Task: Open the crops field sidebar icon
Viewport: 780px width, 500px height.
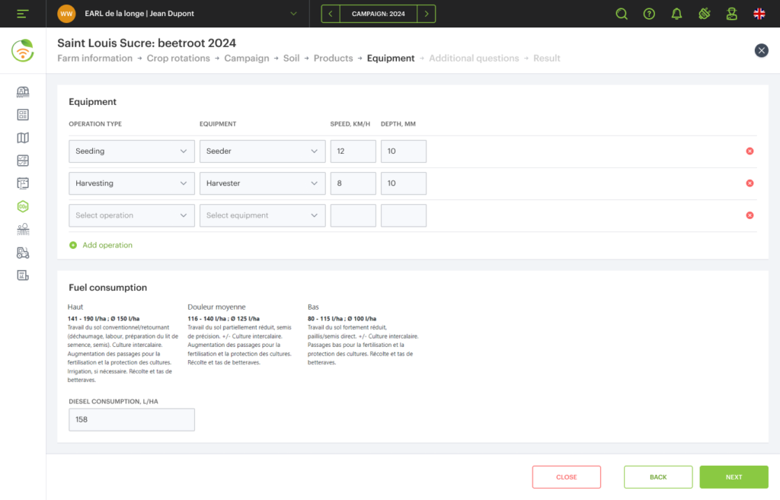Action: (23, 229)
